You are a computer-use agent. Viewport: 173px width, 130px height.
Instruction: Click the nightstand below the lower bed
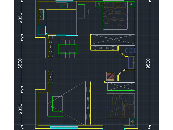[132, 122]
